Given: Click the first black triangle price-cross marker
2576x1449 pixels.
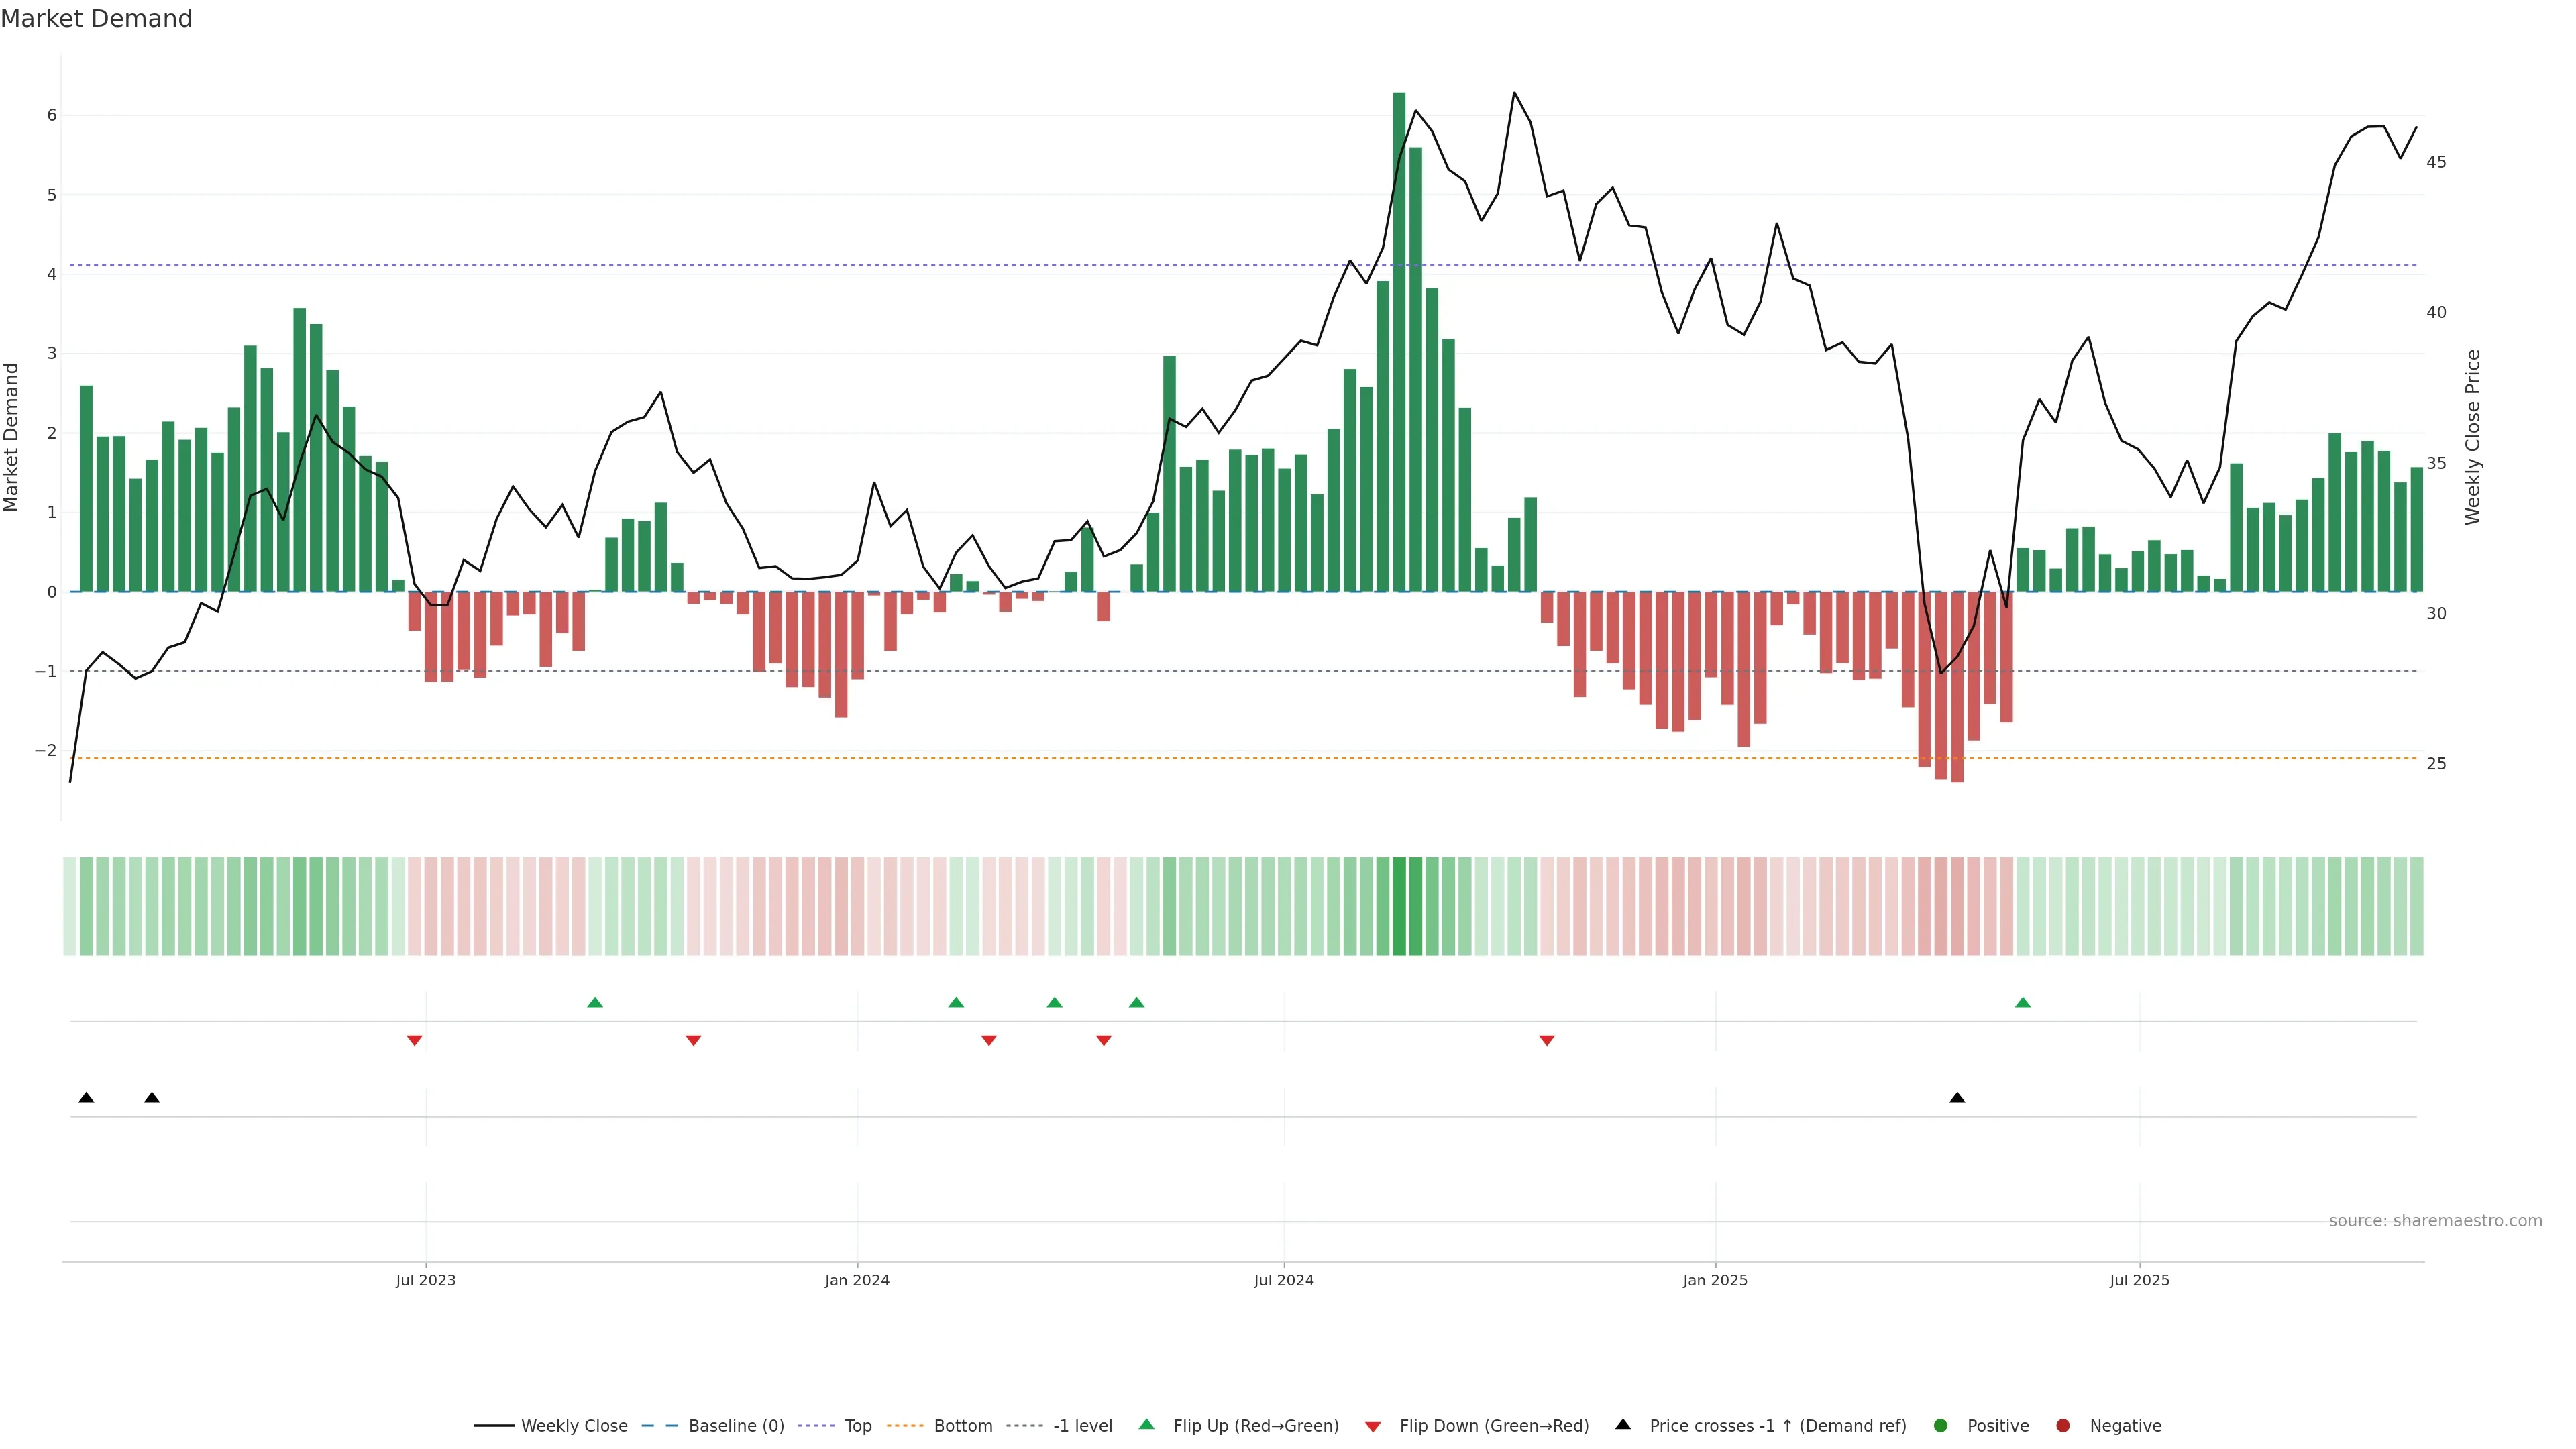Looking at the screenshot, I should click(86, 1098).
